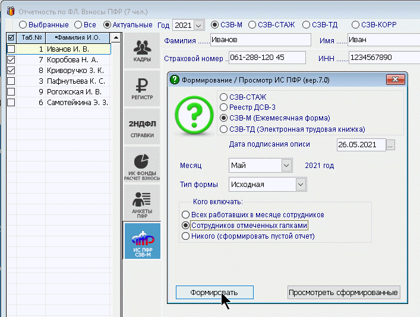Open the Кадры section icon
This screenshot has width=420, height=317.
(142, 50)
